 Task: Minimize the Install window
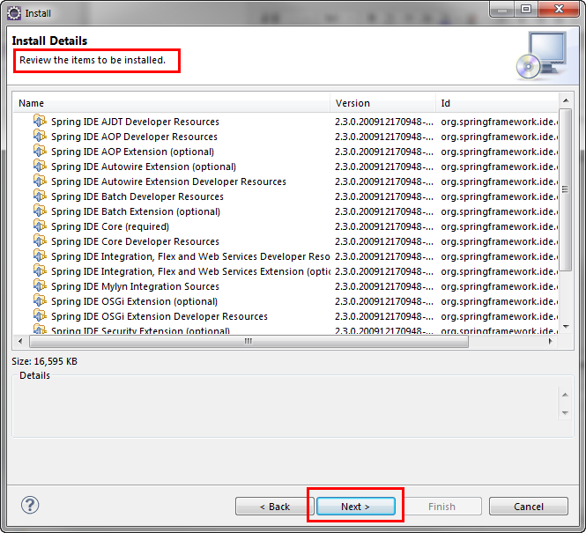tap(502, 10)
